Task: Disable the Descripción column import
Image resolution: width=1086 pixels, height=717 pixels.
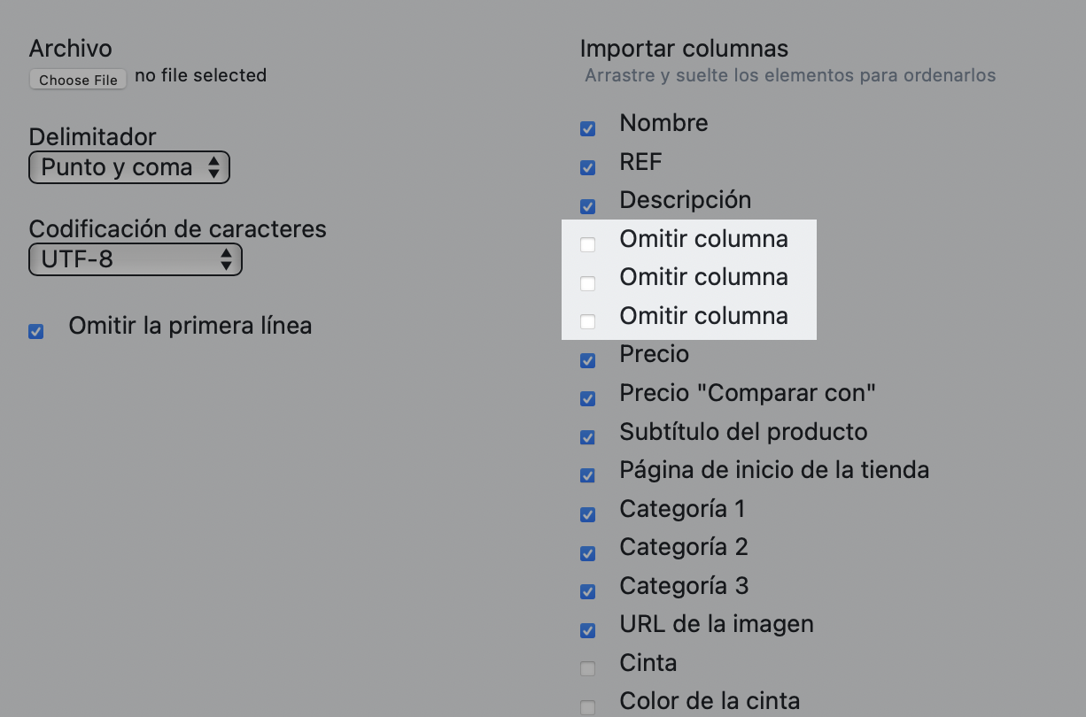Action: coord(587,205)
